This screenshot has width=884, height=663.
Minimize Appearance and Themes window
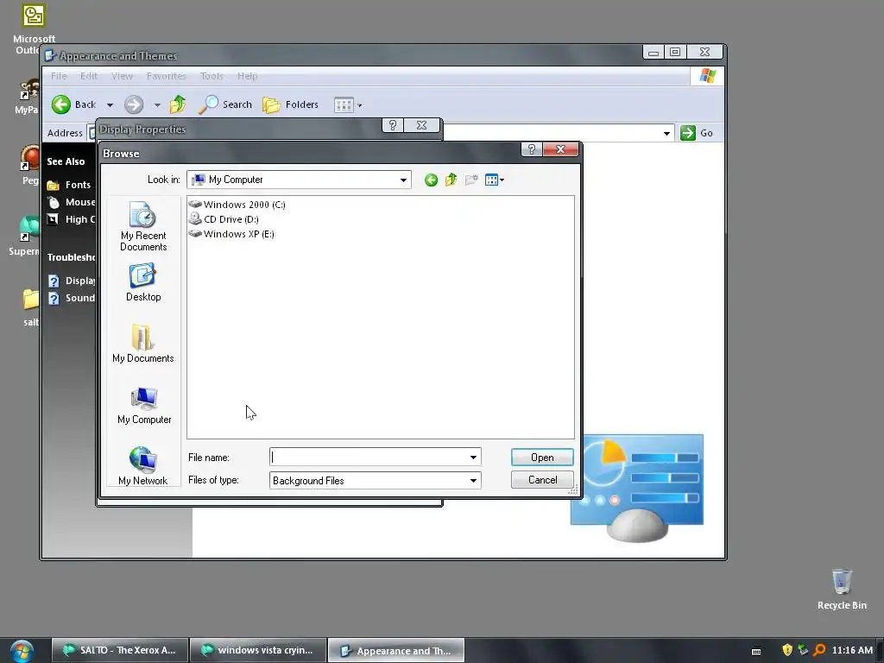click(x=653, y=52)
